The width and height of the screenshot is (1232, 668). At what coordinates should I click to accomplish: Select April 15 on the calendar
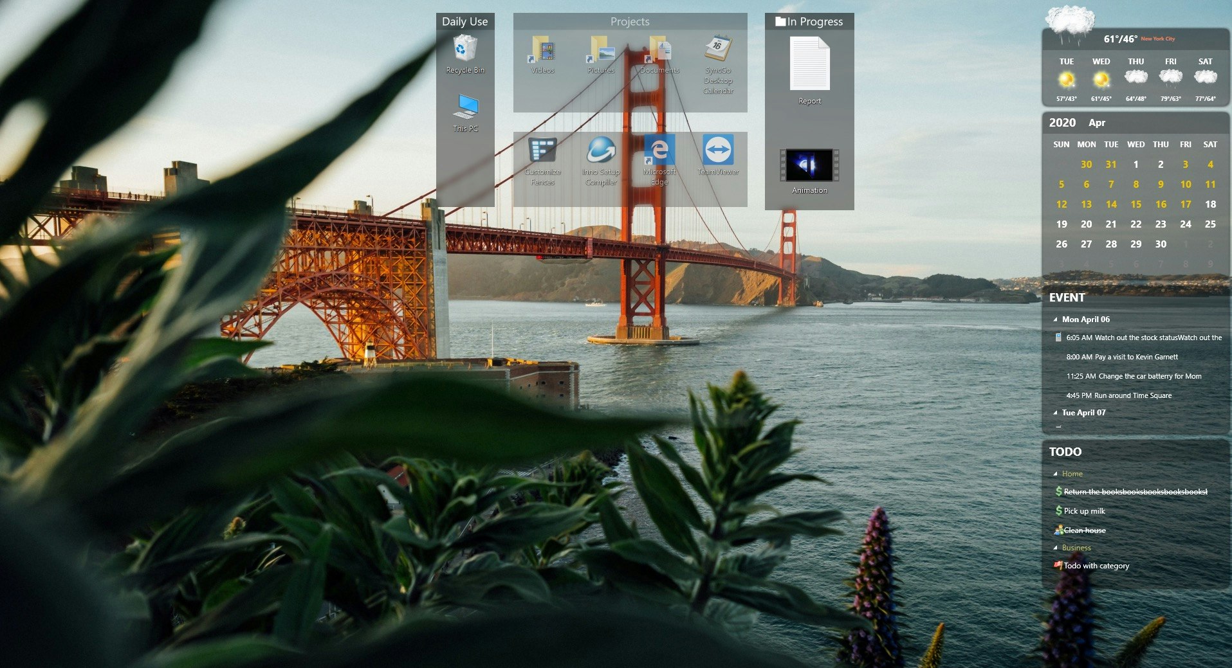pos(1135,204)
